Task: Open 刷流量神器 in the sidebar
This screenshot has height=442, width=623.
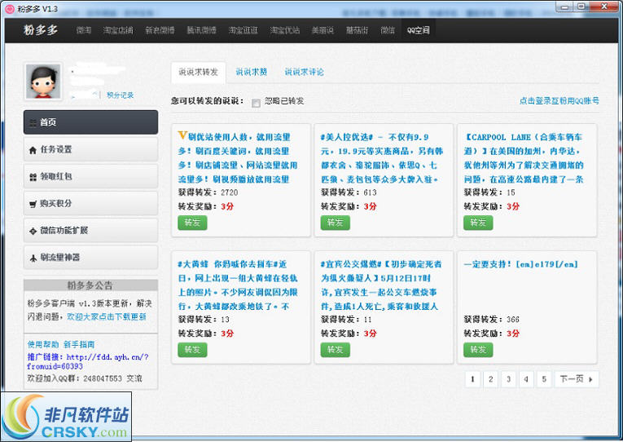Action: pyautogui.click(x=90, y=258)
